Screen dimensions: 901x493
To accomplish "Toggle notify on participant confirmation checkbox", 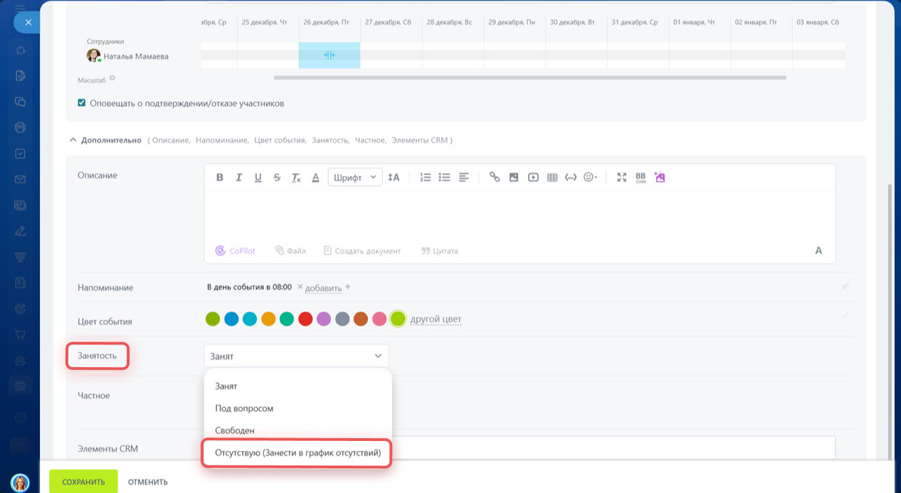I will point(82,103).
